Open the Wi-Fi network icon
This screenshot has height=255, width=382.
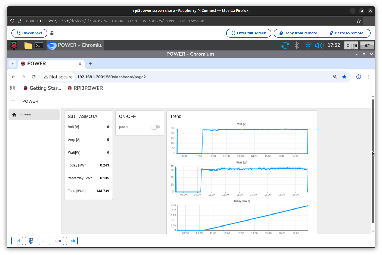click(x=308, y=45)
